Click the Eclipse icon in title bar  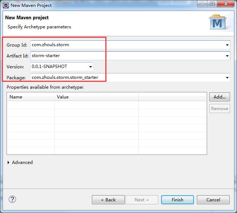[6, 5]
